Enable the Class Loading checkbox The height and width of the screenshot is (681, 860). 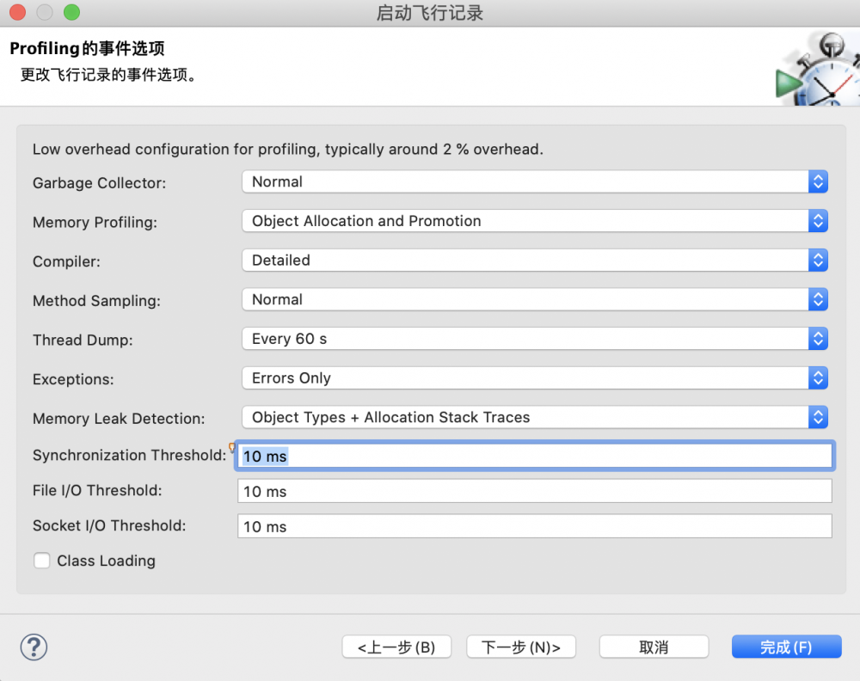click(42, 561)
